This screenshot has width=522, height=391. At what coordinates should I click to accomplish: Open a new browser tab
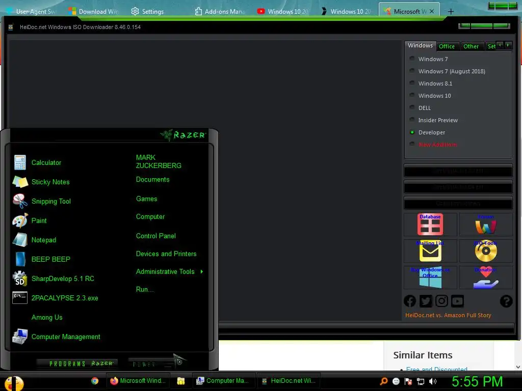point(451,12)
